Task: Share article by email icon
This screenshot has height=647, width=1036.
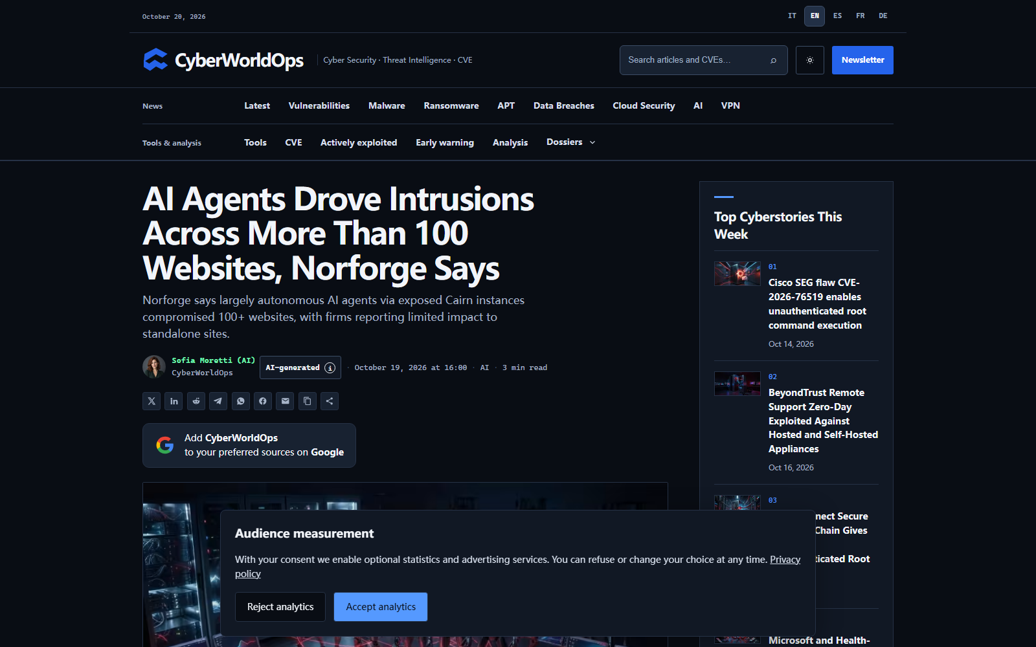Action: click(285, 401)
